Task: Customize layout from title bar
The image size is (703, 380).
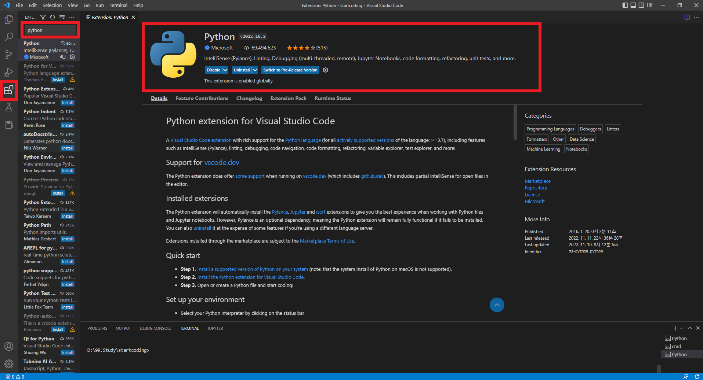Action: pos(650,5)
